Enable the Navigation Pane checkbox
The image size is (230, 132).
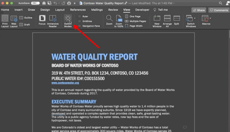[79, 26]
